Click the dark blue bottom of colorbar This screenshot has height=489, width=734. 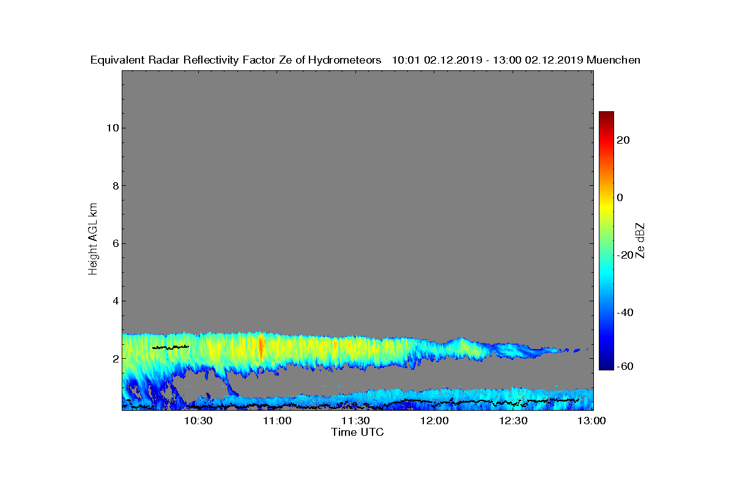pyautogui.click(x=606, y=366)
